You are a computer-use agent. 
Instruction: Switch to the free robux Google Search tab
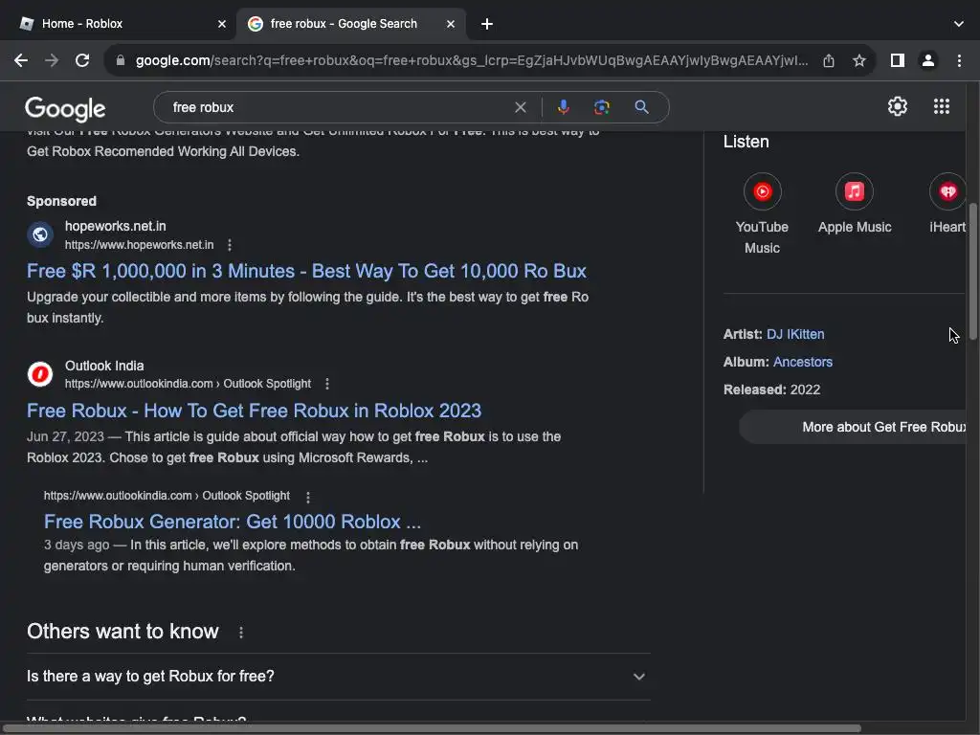(x=350, y=24)
